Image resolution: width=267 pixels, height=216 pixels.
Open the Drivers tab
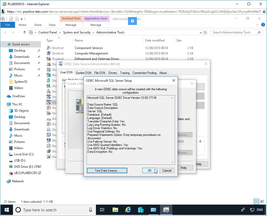113,73
